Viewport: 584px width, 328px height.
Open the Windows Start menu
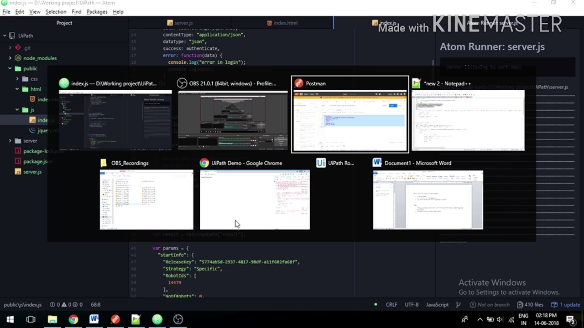click(10, 319)
